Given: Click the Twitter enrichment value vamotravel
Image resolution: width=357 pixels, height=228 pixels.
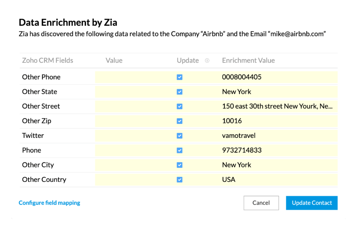Looking at the screenshot, I should tap(238, 135).
